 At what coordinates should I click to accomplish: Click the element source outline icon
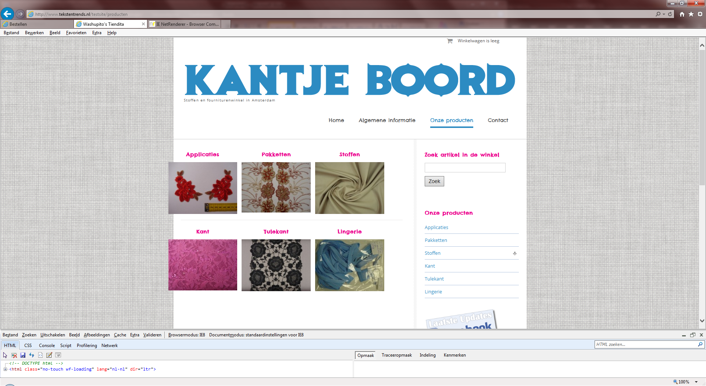pos(40,355)
